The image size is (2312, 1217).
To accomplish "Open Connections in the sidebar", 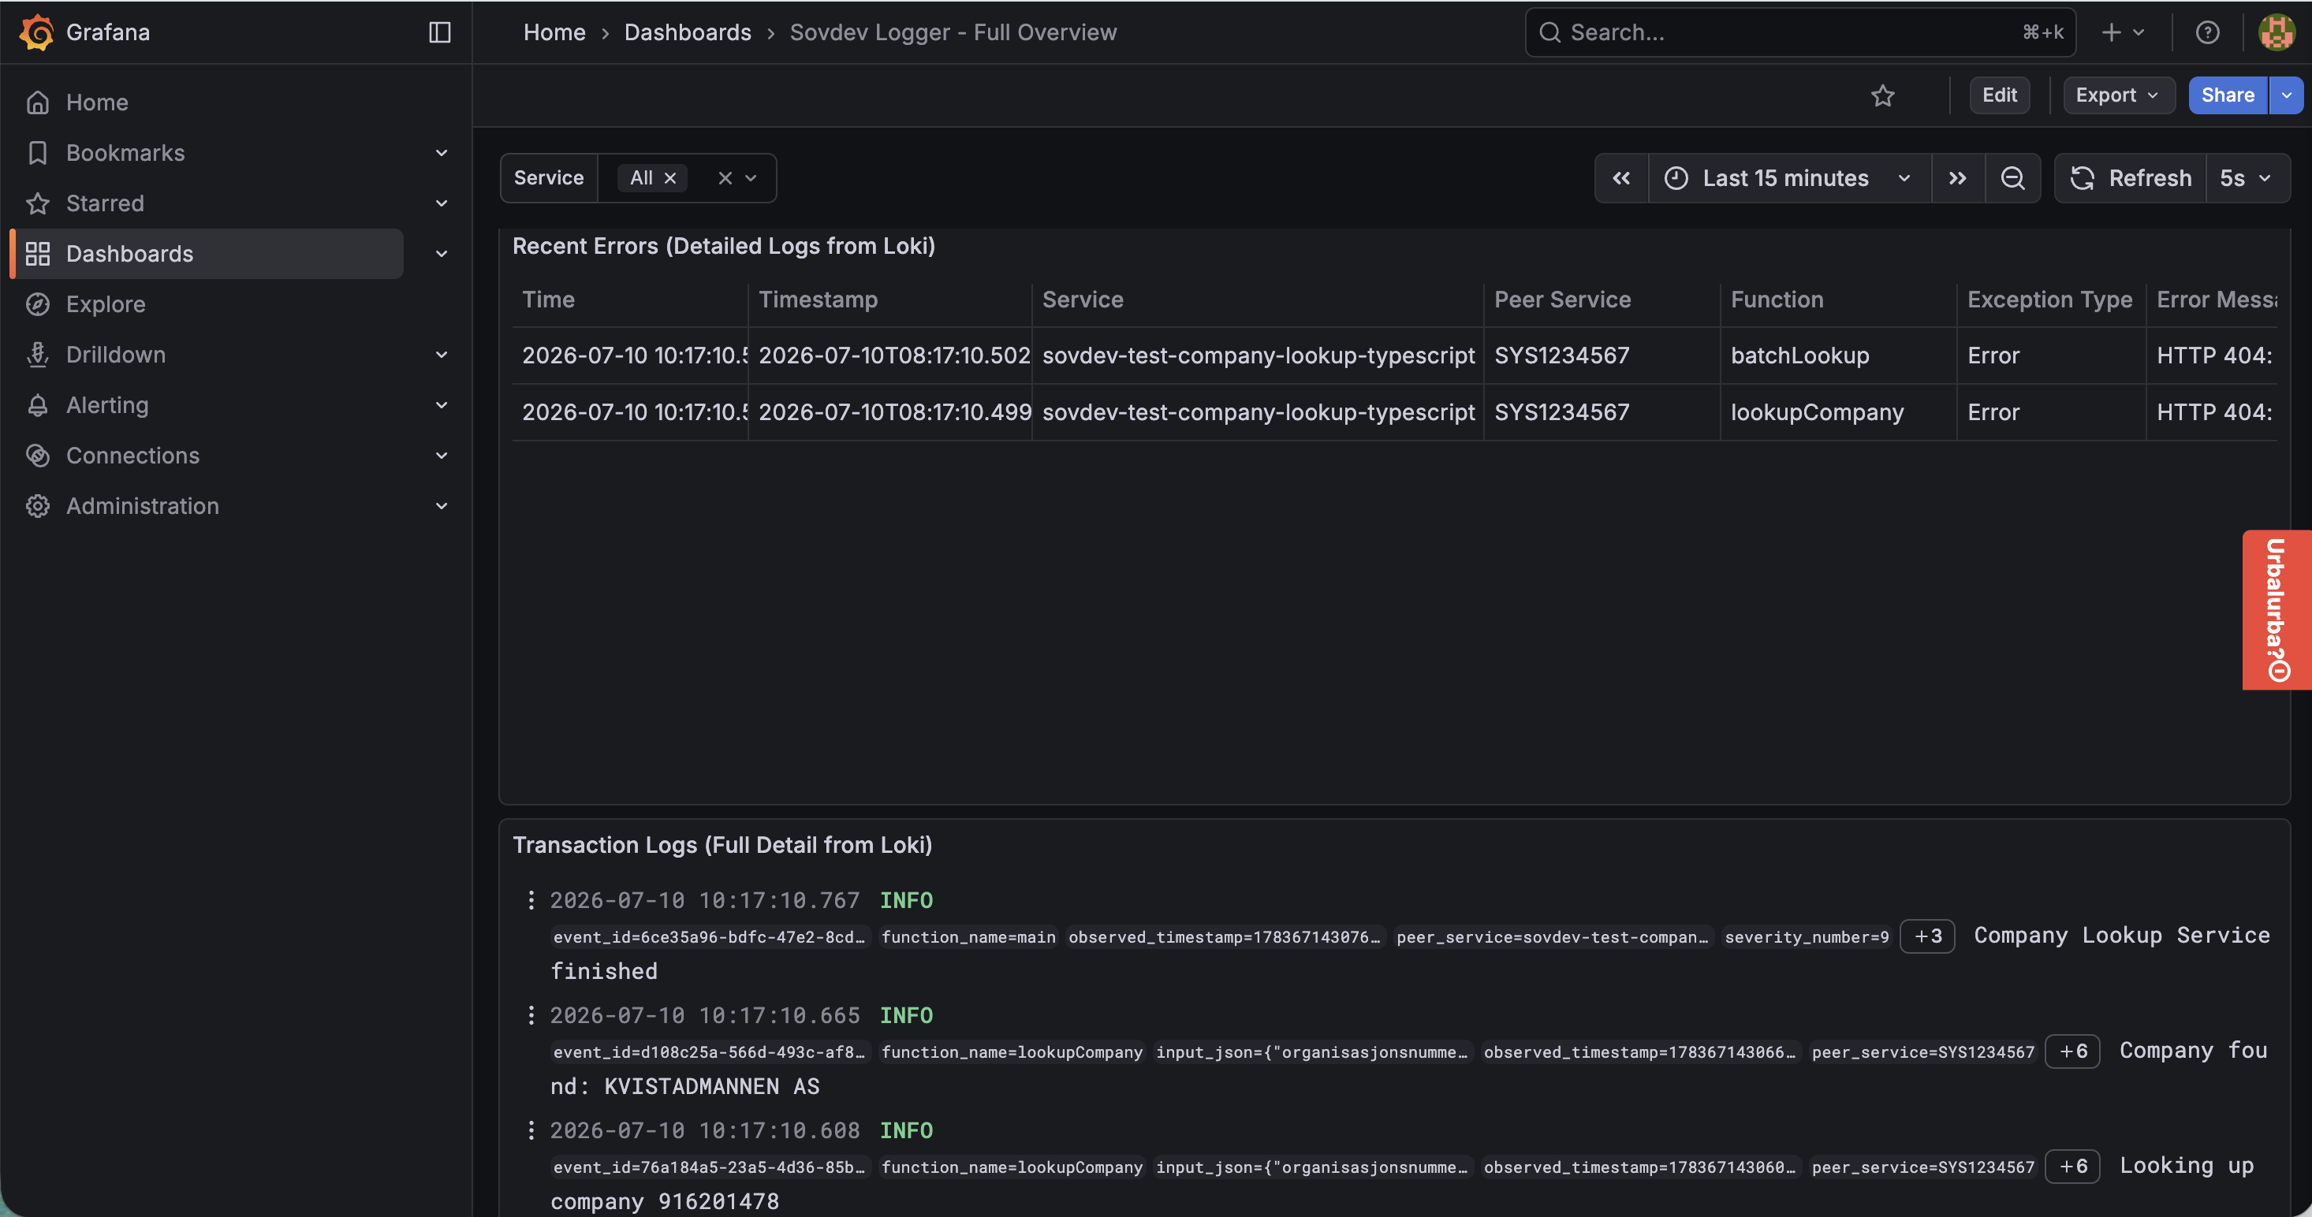I will coord(132,456).
